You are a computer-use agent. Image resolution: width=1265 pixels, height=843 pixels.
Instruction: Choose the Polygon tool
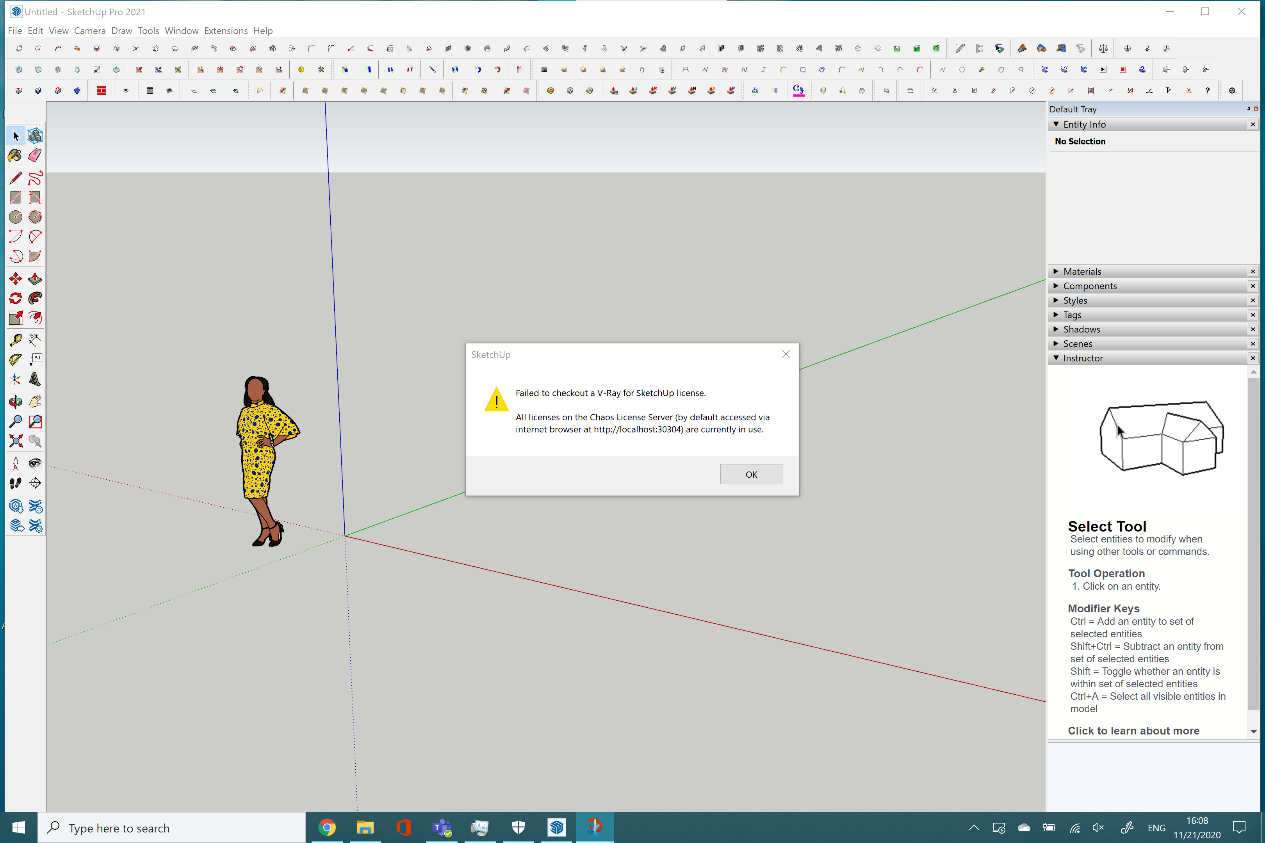[x=35, y=217]
